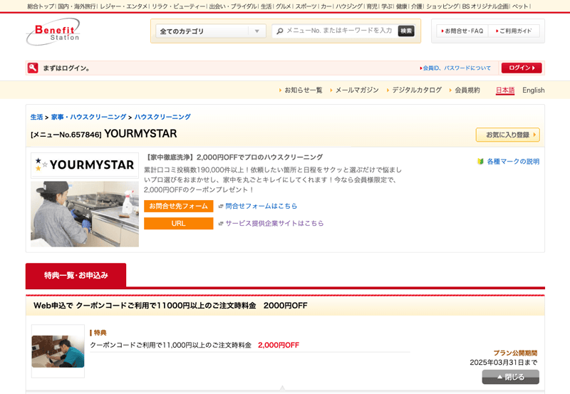Viewport: 570px width, 394px height.
Task: Click ハウジング in top navigation
Action: pos(349,6)
